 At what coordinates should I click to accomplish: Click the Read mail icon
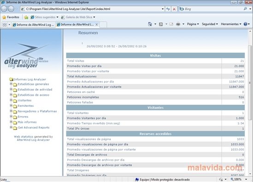171,24
